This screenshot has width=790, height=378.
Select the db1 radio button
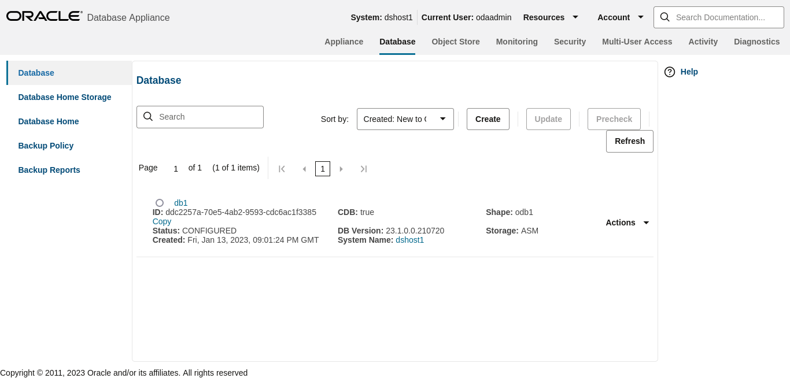[160, 203]
